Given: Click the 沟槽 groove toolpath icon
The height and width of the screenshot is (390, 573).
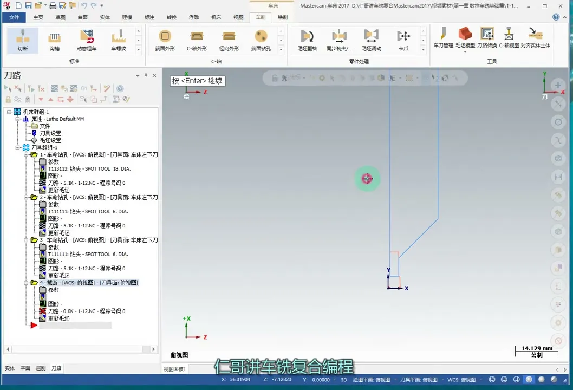Looking at the screenshot, I should [55, 41].
